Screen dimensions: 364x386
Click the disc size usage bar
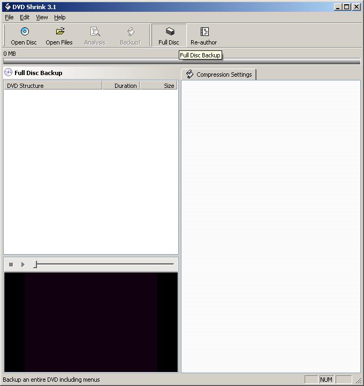(x=182, y=61)
